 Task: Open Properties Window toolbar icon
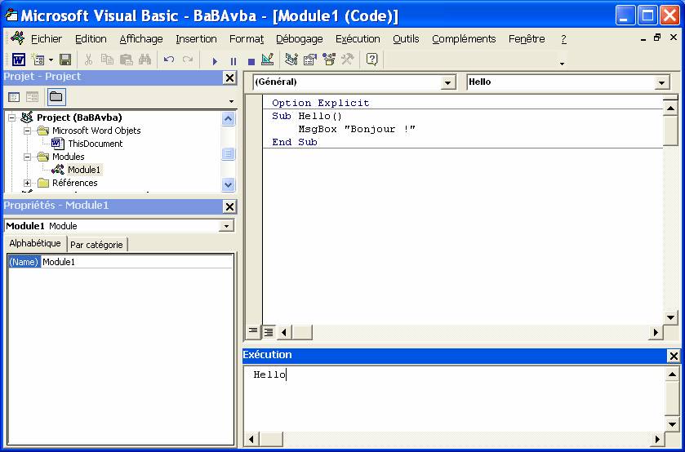coord(310,60)
